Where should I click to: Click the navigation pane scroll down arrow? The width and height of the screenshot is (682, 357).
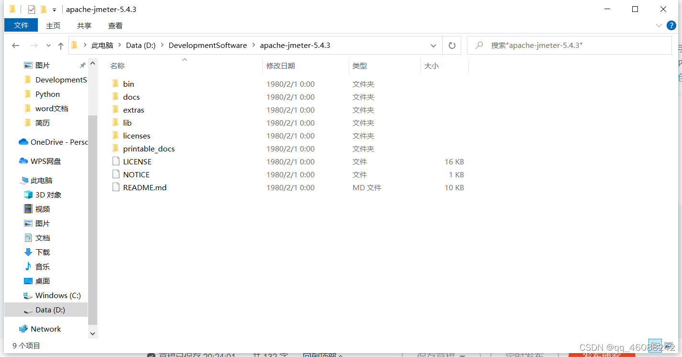pos(93,334)
